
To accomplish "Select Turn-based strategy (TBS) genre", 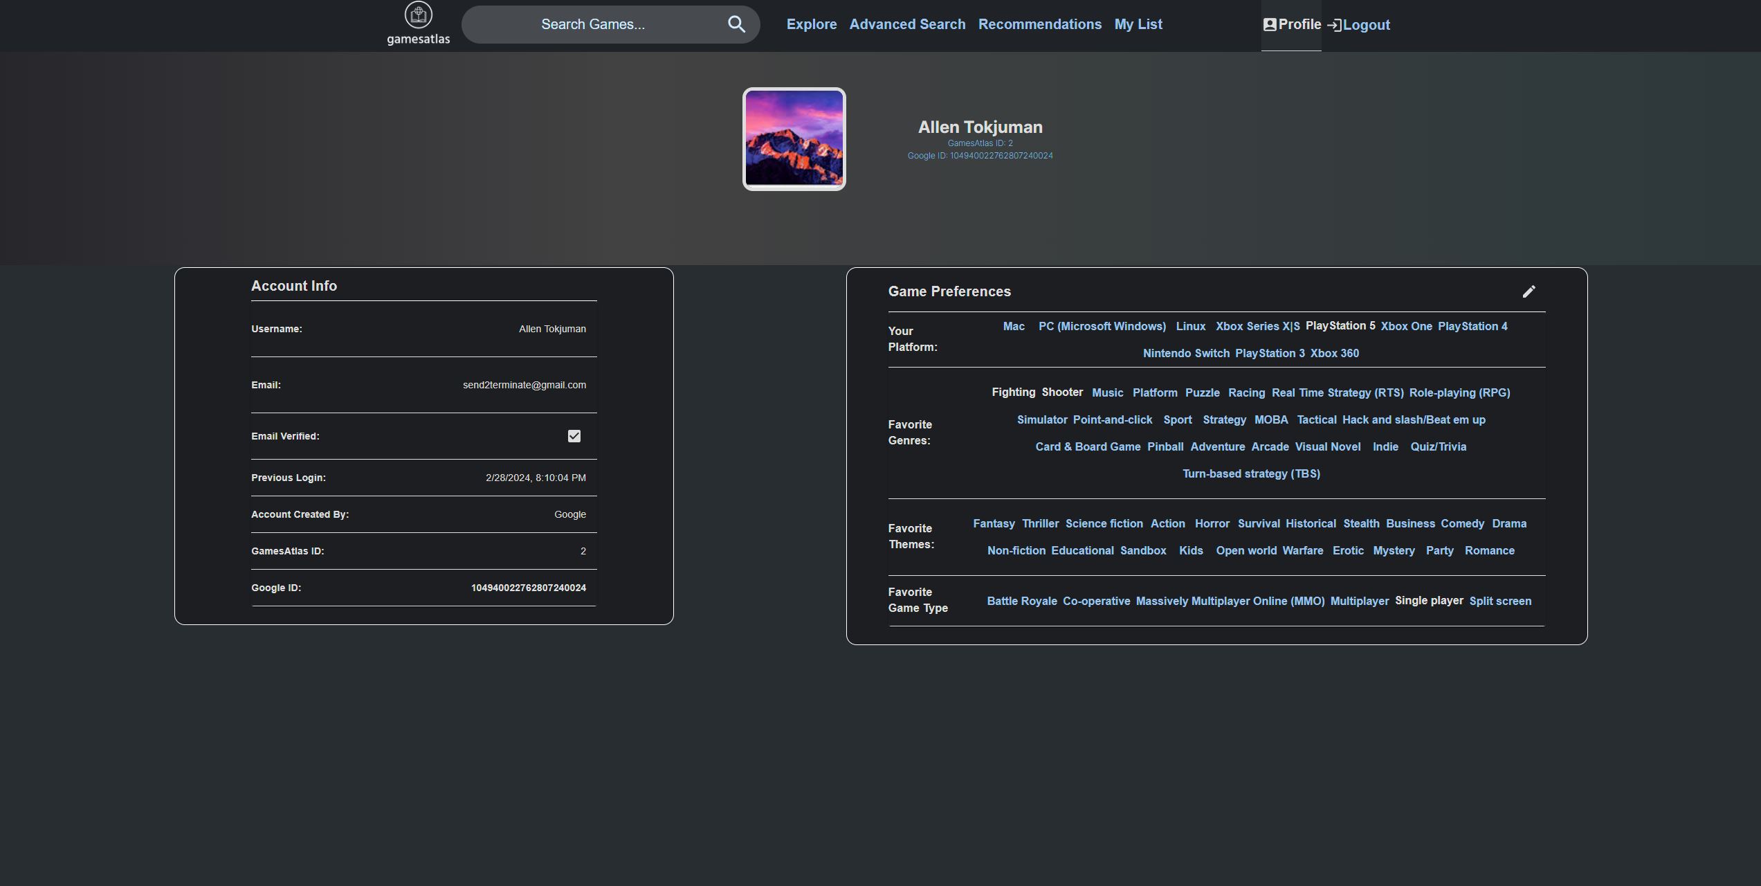I will (1251, 474).
